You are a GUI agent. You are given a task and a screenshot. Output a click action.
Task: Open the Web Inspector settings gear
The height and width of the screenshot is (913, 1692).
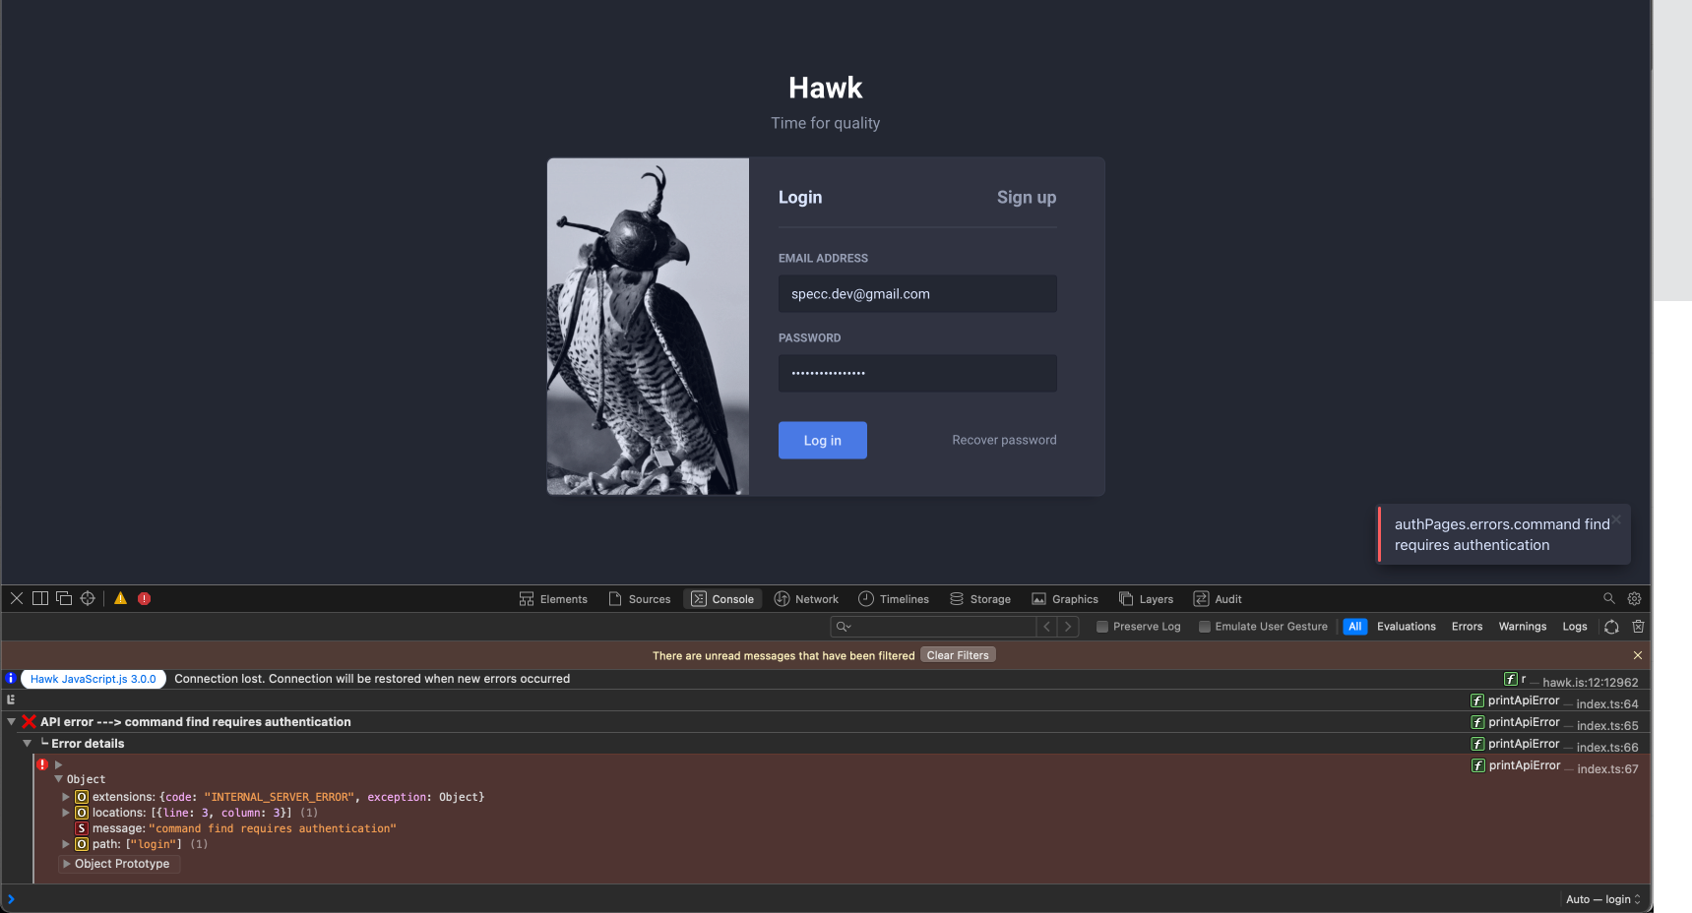pos(1635,598)
